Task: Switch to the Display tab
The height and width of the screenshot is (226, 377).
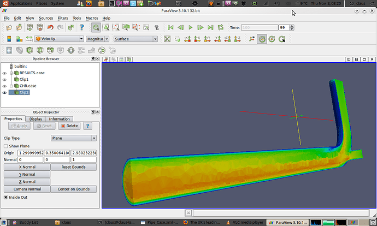Action: pyautogui.click(x=36, y=119)
